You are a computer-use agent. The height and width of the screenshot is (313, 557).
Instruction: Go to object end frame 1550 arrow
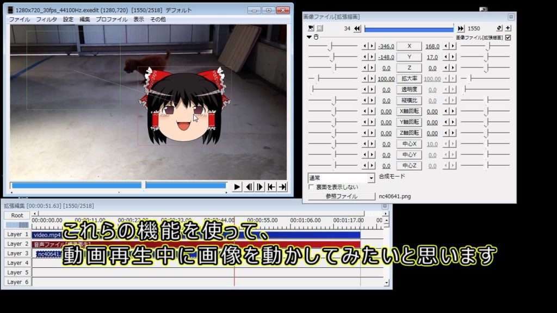click(x=461, y=28)
